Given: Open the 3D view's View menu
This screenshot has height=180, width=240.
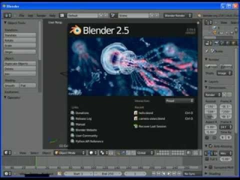Looking at the screenshot, I should click(x=23, y=153).
